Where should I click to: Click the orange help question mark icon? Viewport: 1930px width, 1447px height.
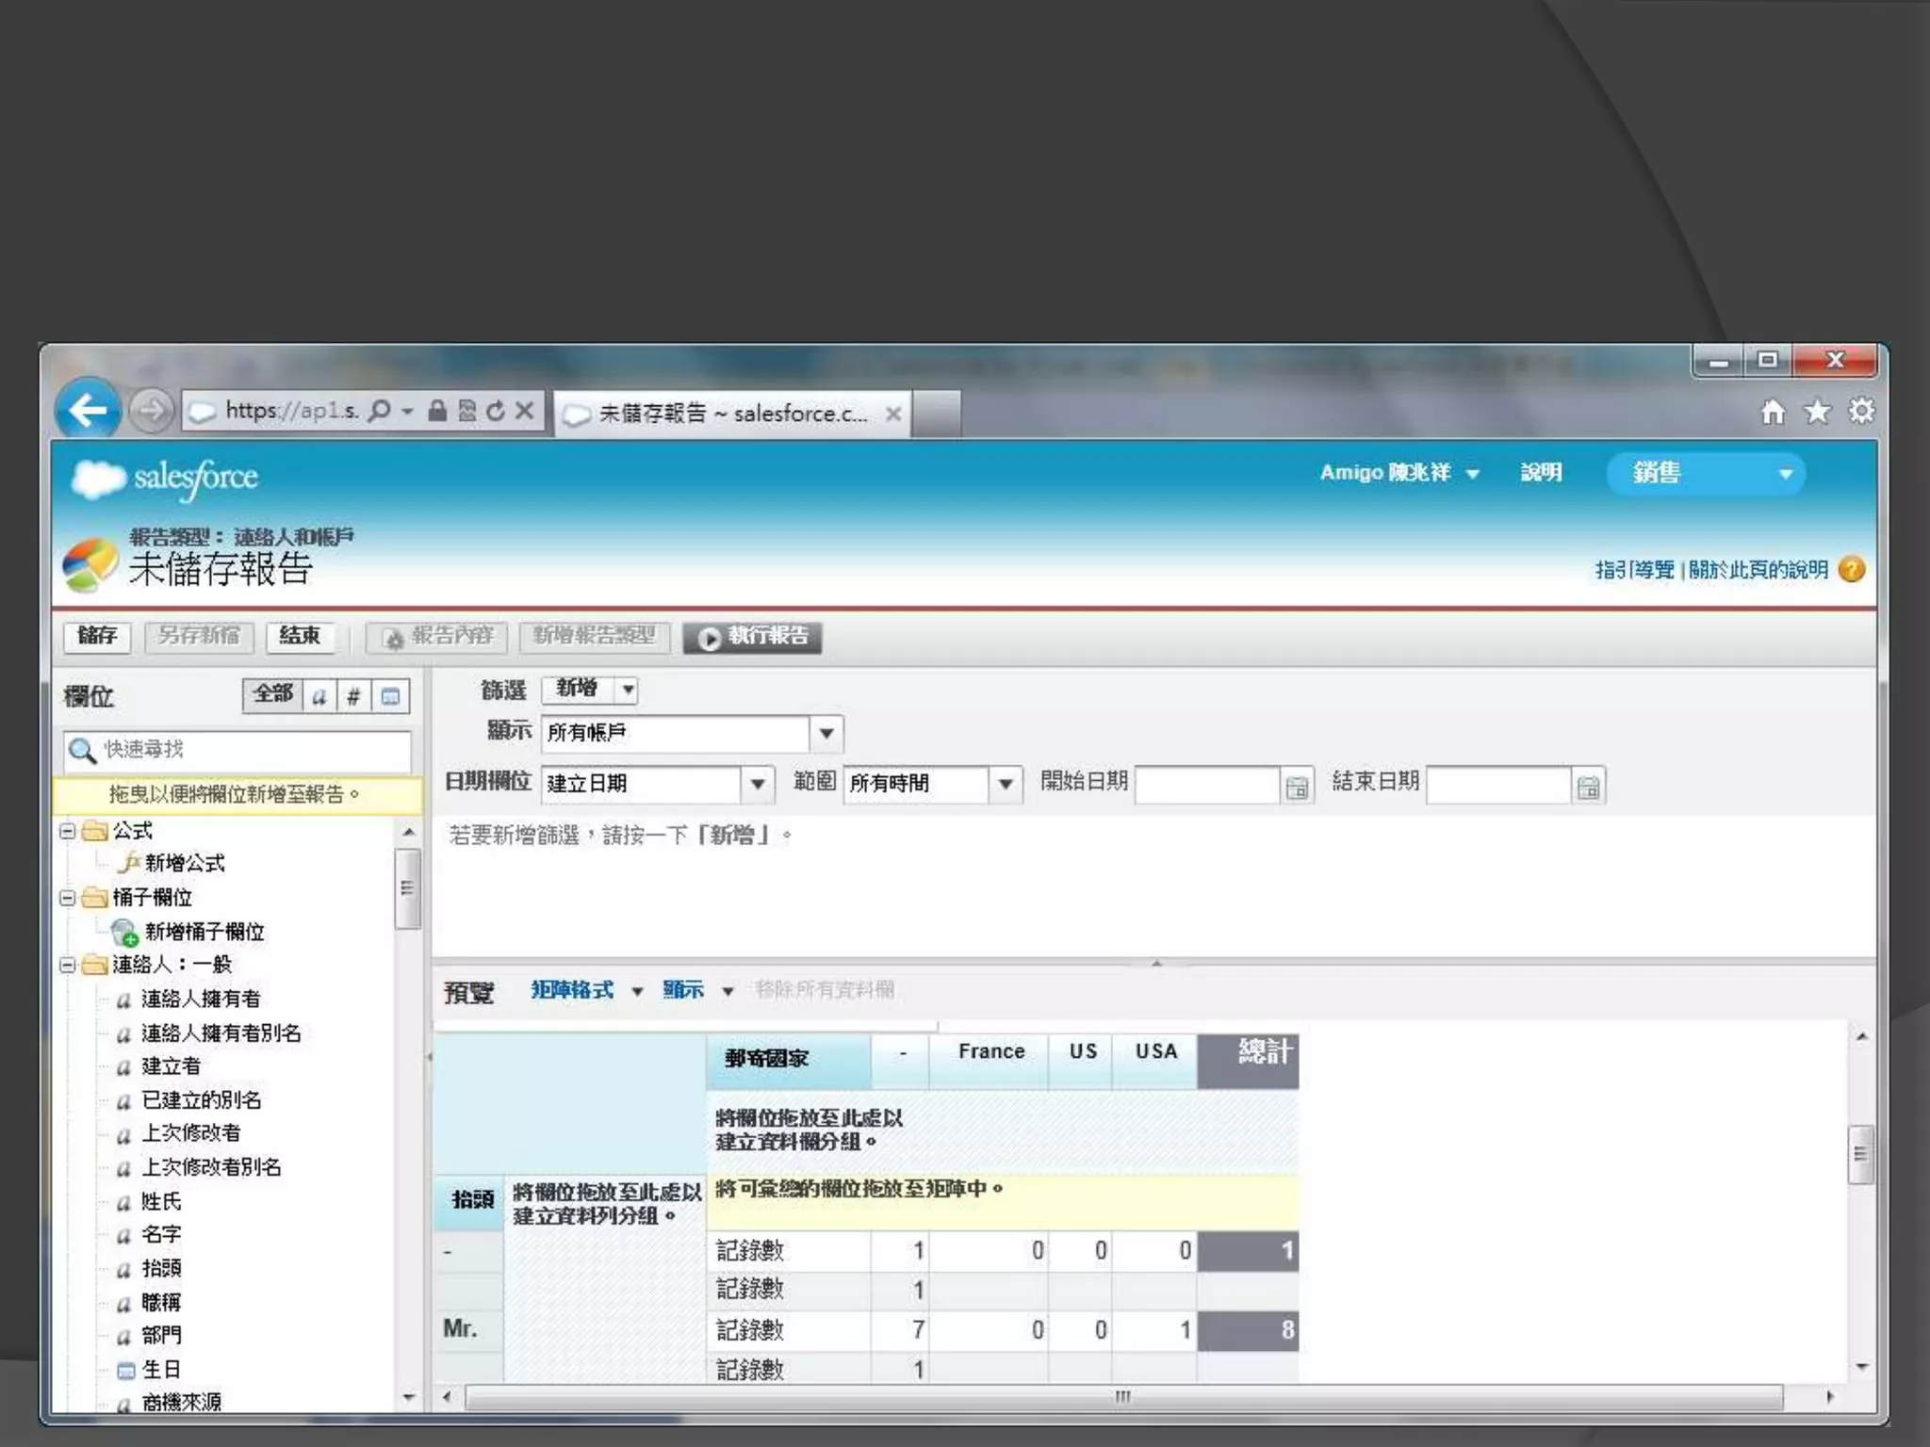pos(1852,569)
